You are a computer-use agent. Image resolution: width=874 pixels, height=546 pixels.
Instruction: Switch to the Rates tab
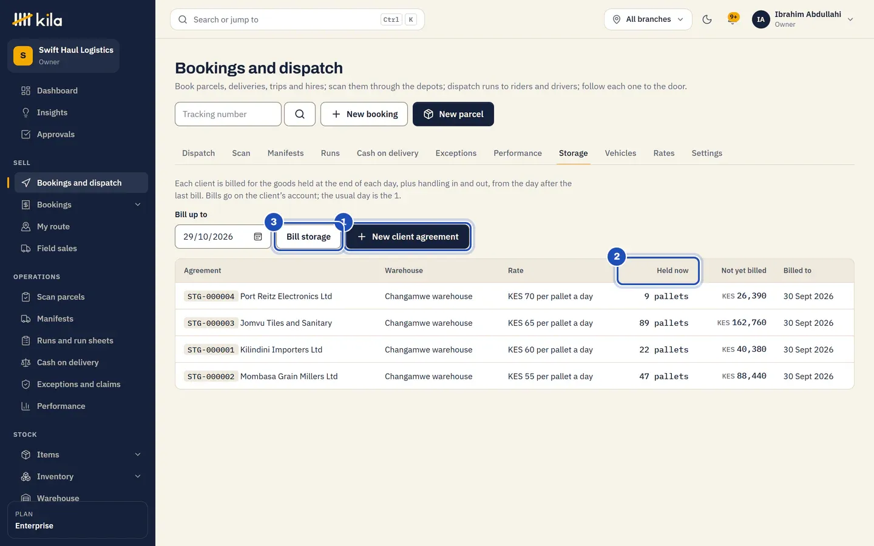point(664,153)
